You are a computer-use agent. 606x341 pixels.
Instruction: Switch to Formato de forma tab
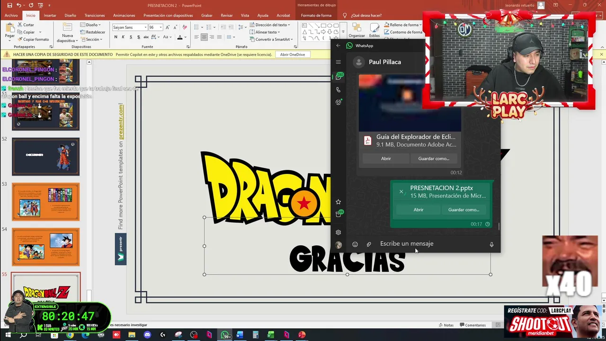coord(316,15)
